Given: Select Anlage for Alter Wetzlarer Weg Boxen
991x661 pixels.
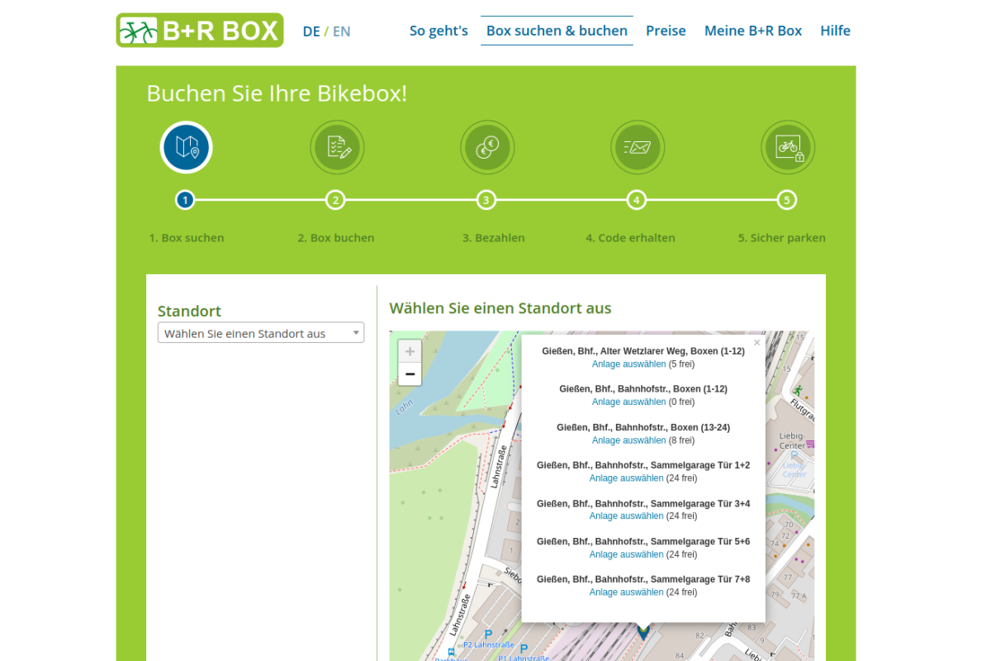Looking at the screenshot, I should (628, 364).
